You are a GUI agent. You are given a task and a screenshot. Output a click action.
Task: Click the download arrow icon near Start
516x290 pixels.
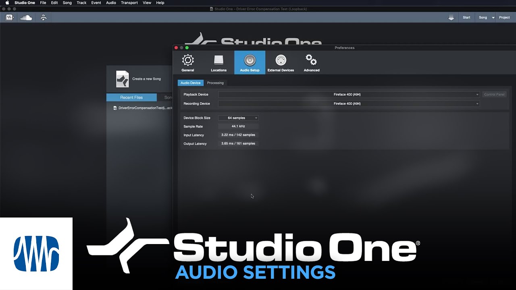(451, 17)
